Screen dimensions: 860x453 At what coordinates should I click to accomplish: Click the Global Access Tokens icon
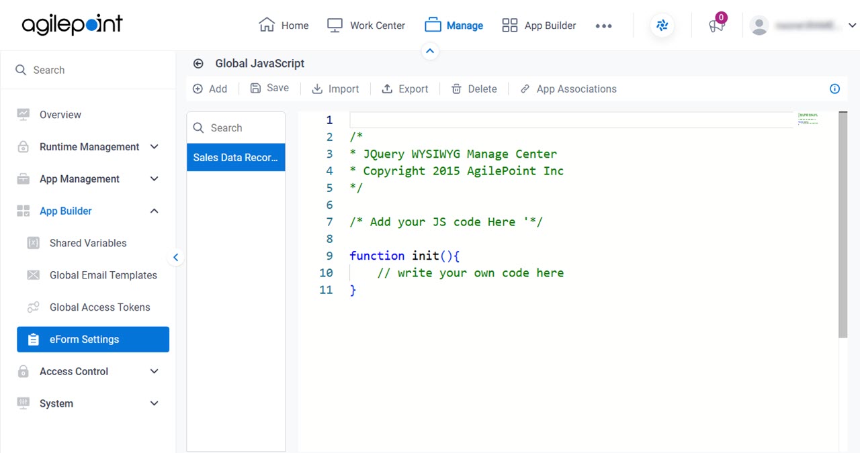[33, 307]
